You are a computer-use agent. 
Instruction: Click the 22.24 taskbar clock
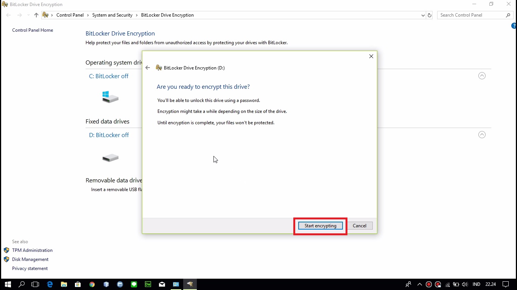(491, 284)
